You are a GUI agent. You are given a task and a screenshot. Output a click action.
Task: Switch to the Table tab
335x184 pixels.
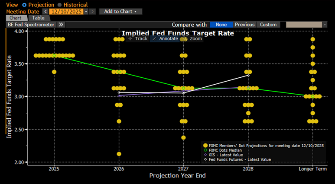(x=39, y=18)
